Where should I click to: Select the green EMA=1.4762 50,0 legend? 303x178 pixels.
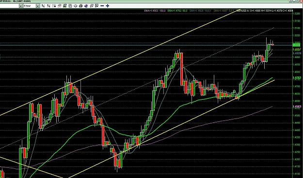pos(177,11)
